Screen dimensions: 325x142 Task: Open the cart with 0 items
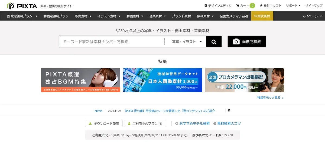pos(245,6)
